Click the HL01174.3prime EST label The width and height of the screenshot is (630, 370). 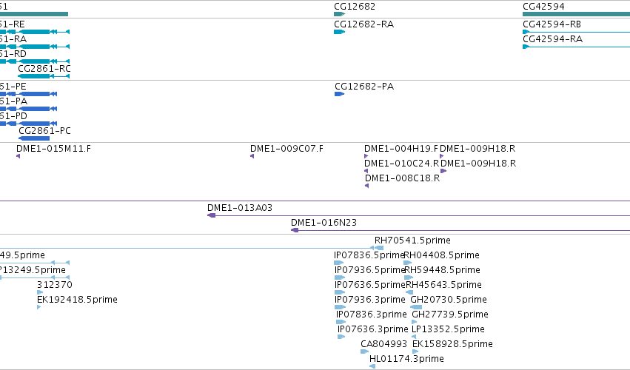406,360
